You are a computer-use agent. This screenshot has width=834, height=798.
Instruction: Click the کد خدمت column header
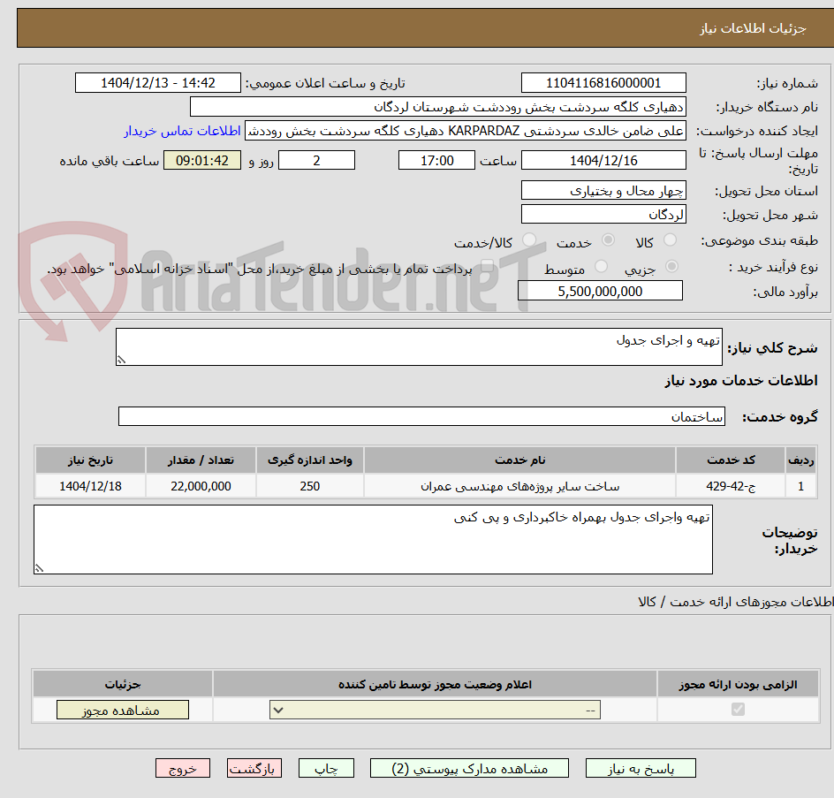[x=731, y=460]
